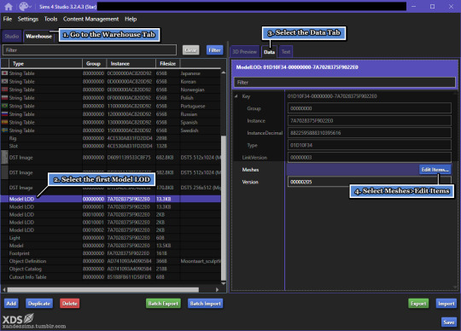
Task: Open the color palette theme icon
Action: 25,7
